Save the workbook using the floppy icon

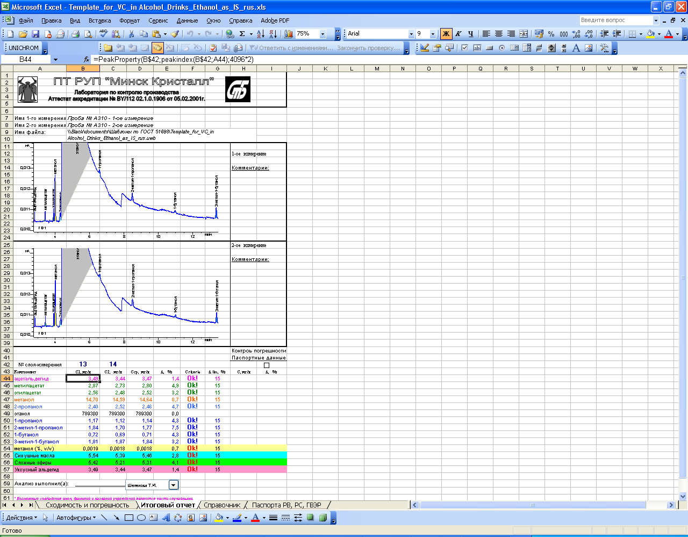click(x=35, y=34)
